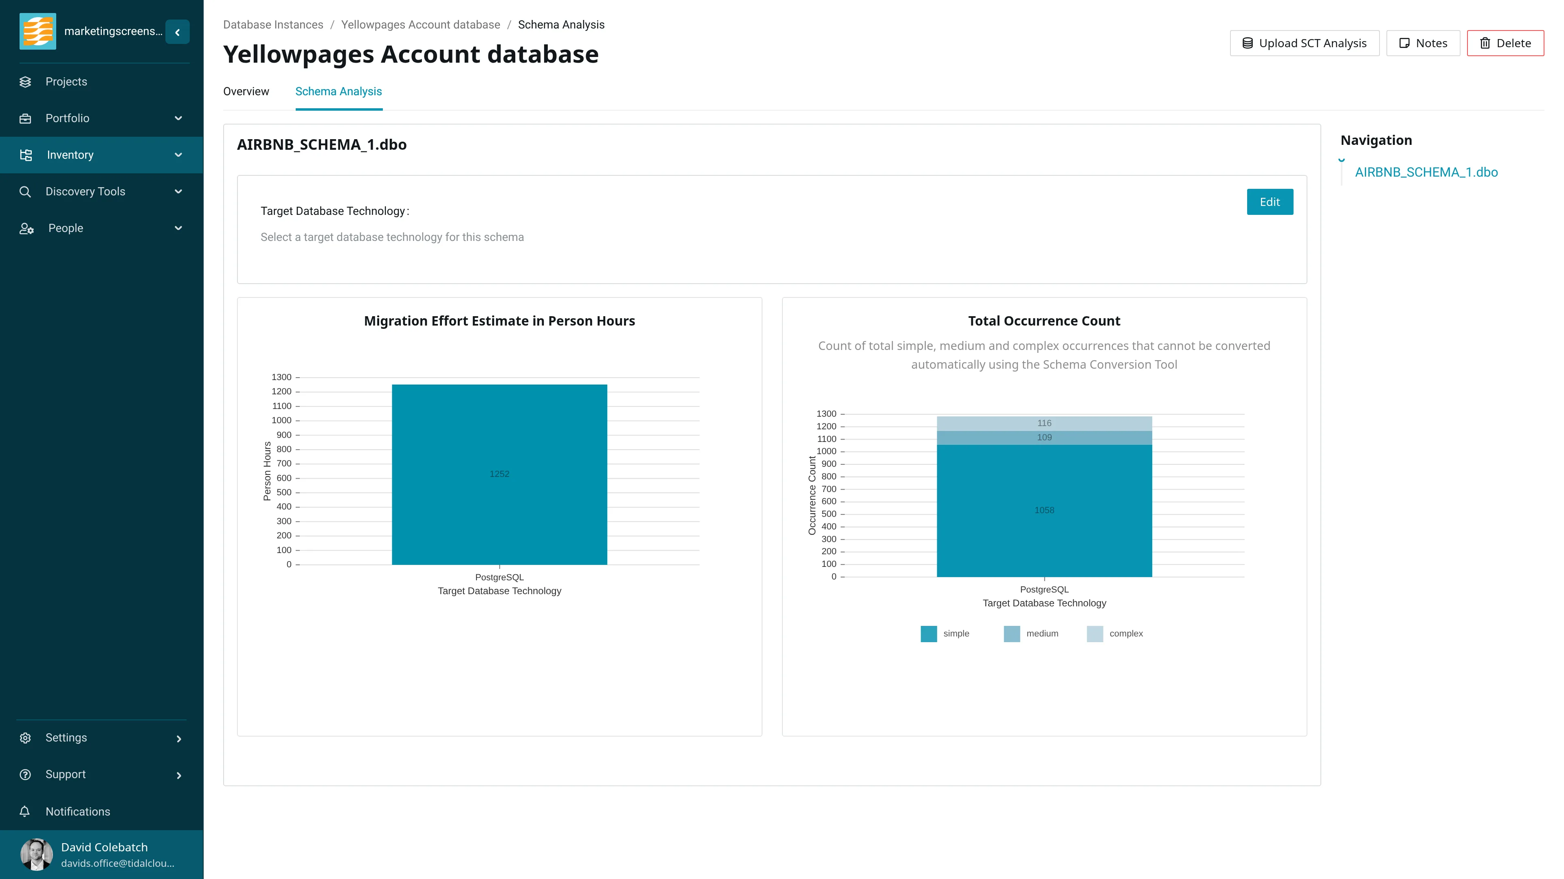
Task: Click the Portfolio briefcase icon
Action: coord(25,118)
